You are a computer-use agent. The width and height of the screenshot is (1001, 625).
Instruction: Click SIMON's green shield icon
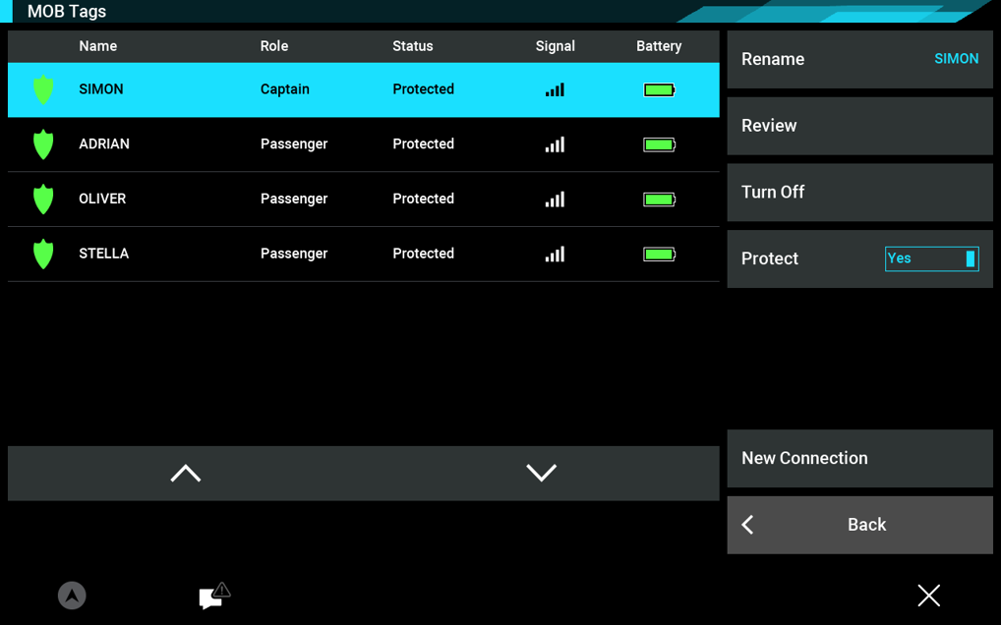pyautogui.click(x=42, y=89)
